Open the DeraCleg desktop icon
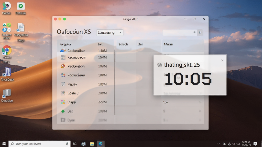 point(7,93)
